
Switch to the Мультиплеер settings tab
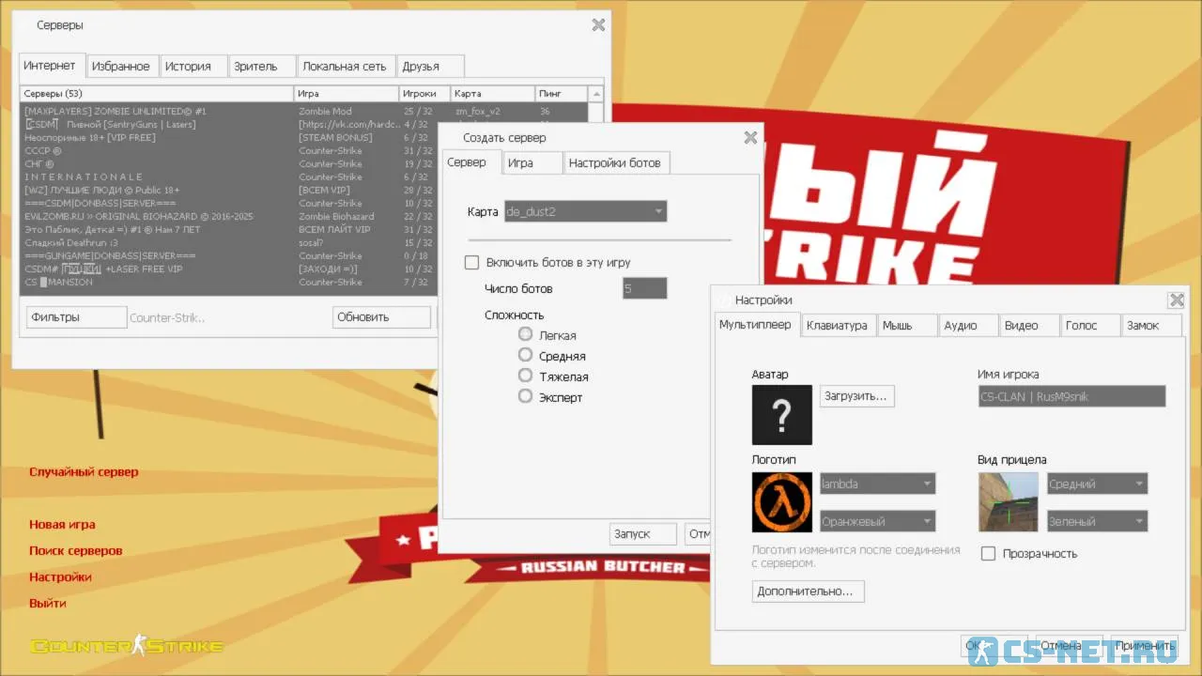757,325
